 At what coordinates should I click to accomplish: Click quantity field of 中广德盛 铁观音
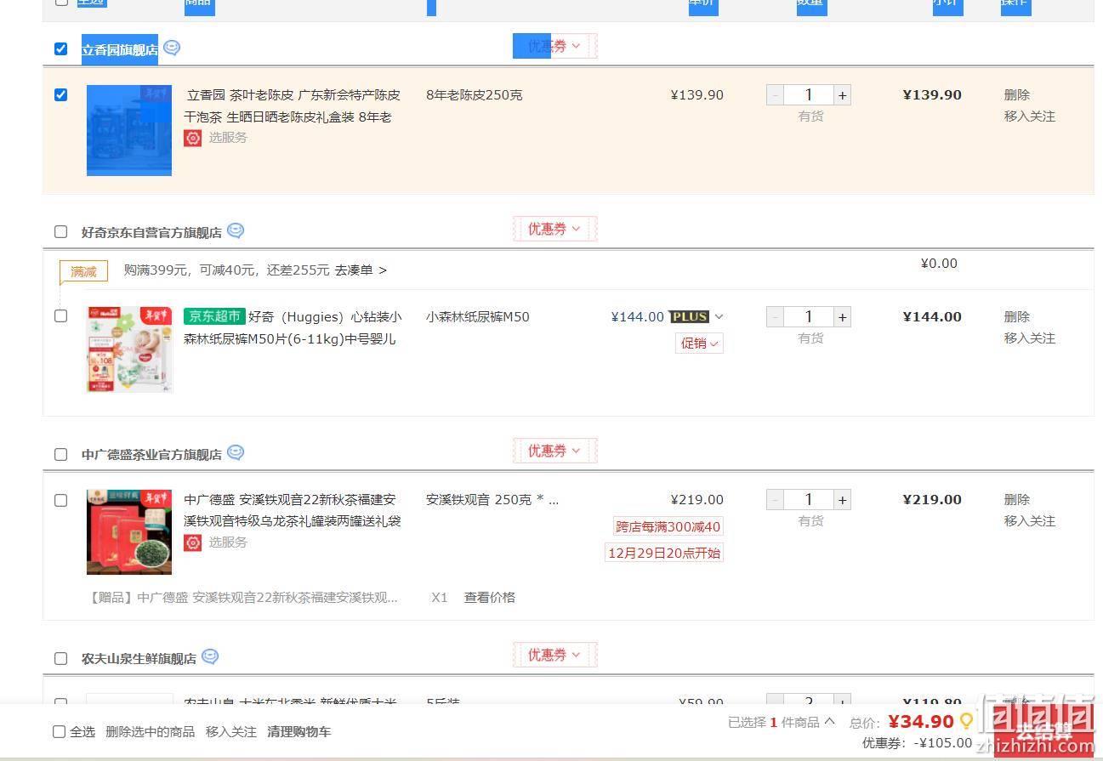click(809, 500)
